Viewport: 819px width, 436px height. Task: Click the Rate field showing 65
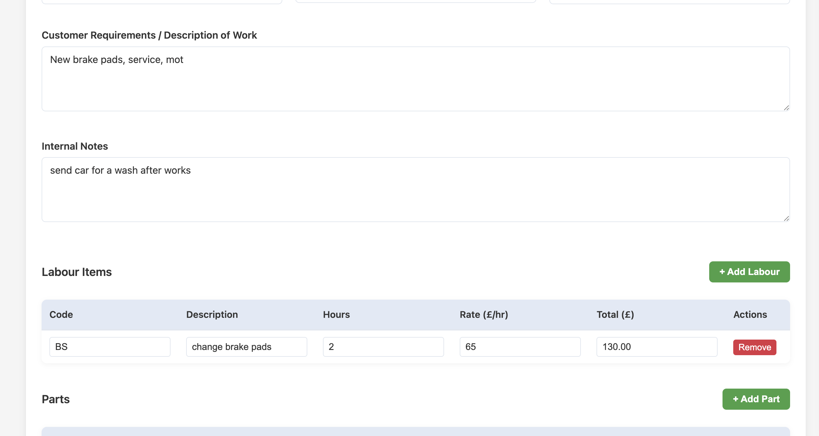520,347
